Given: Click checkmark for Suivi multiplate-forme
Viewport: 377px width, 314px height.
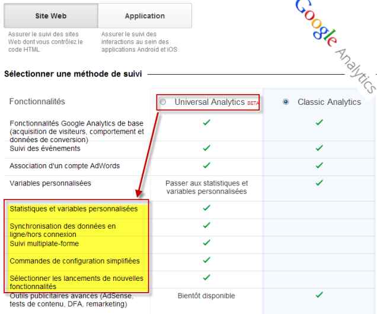Looking at the screenshot, I should coord(206,242).
